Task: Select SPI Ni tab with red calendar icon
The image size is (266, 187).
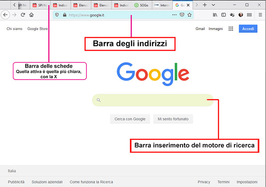Action: click(x=40, y=5)
